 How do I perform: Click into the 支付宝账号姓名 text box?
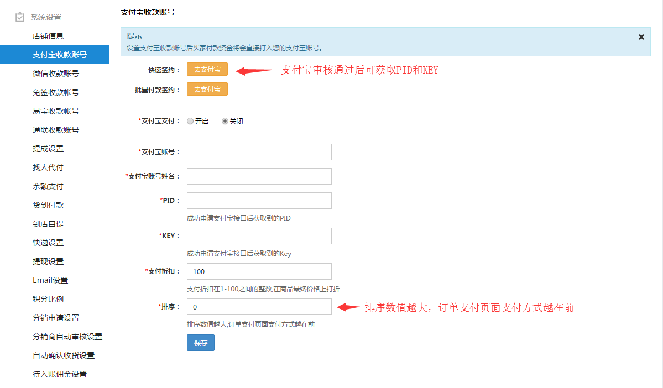pyautogui.click(x=259, y=176)
